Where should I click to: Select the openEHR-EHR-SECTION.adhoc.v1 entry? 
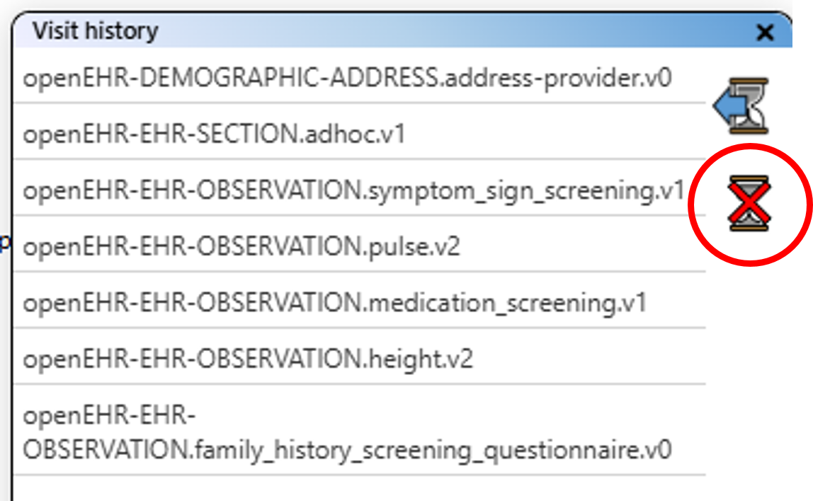point(214,134)
